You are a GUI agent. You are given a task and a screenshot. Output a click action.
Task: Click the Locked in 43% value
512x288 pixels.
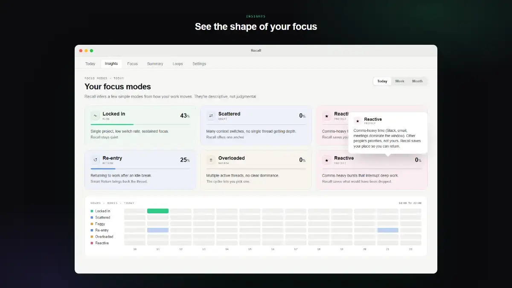[185, 116]
